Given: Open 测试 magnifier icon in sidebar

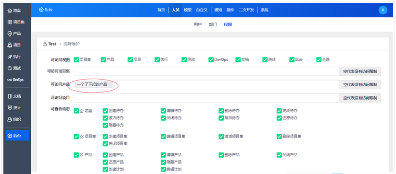Looking at the screenshot, I should click(x=10, y=68).
